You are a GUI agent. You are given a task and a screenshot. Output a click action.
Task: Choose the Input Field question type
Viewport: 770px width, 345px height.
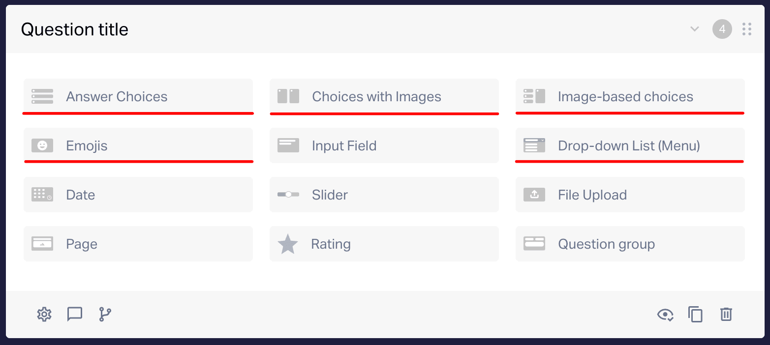pos(384,145)
